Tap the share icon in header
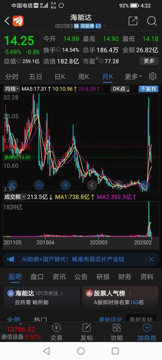 pyautogui.click(x=133, y=21)
